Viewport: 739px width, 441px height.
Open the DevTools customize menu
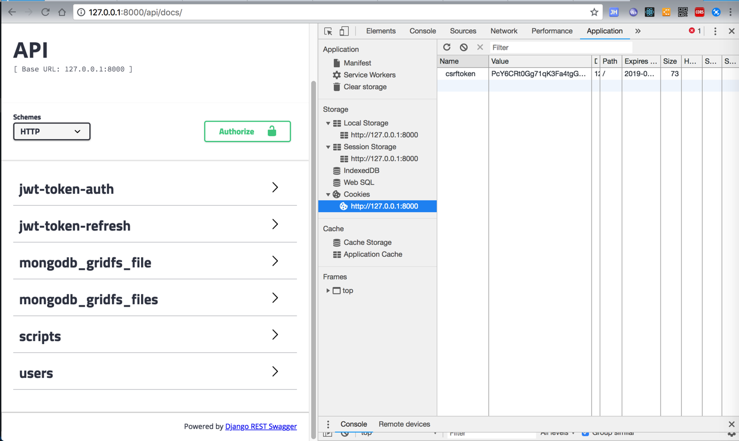click(715, 31)
